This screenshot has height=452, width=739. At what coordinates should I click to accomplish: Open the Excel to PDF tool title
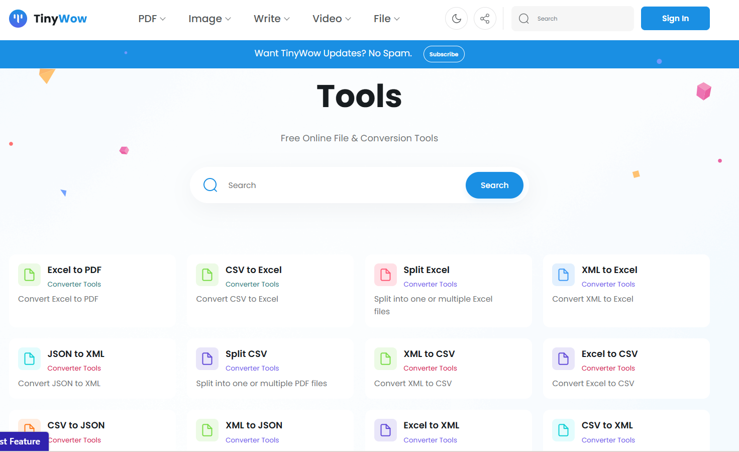[x=74, y=270]
